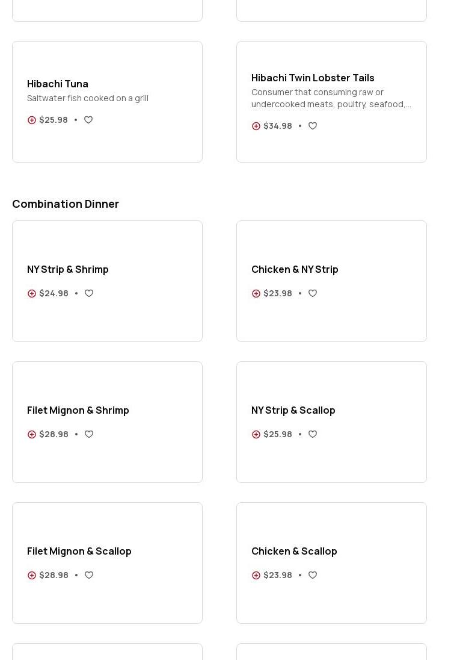Add Filet Mignon & Scallop to order
Image resolution: width=451 pixels, height=660 pixels.
[32, 575]
